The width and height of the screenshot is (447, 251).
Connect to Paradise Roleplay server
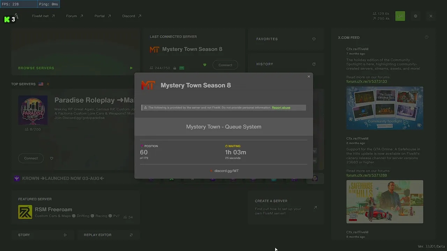tap(31, 158)
